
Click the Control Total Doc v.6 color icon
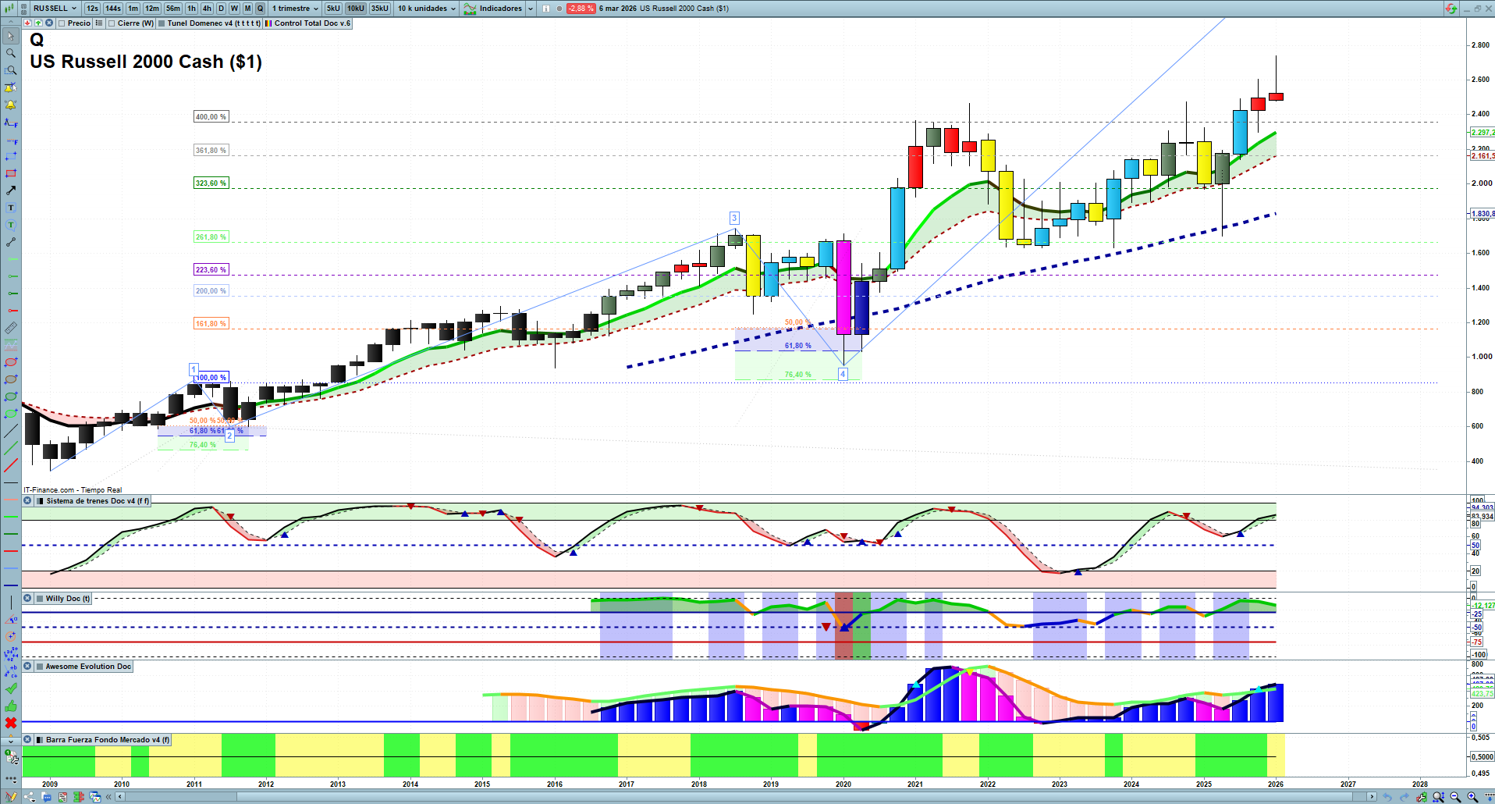coord(268,23)
